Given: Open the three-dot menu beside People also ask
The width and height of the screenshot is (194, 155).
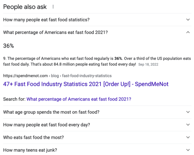Looking at the screenshot, I should pos(53,7).
